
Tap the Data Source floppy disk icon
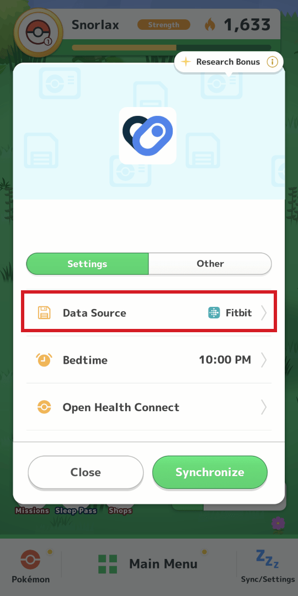[44, 313]
